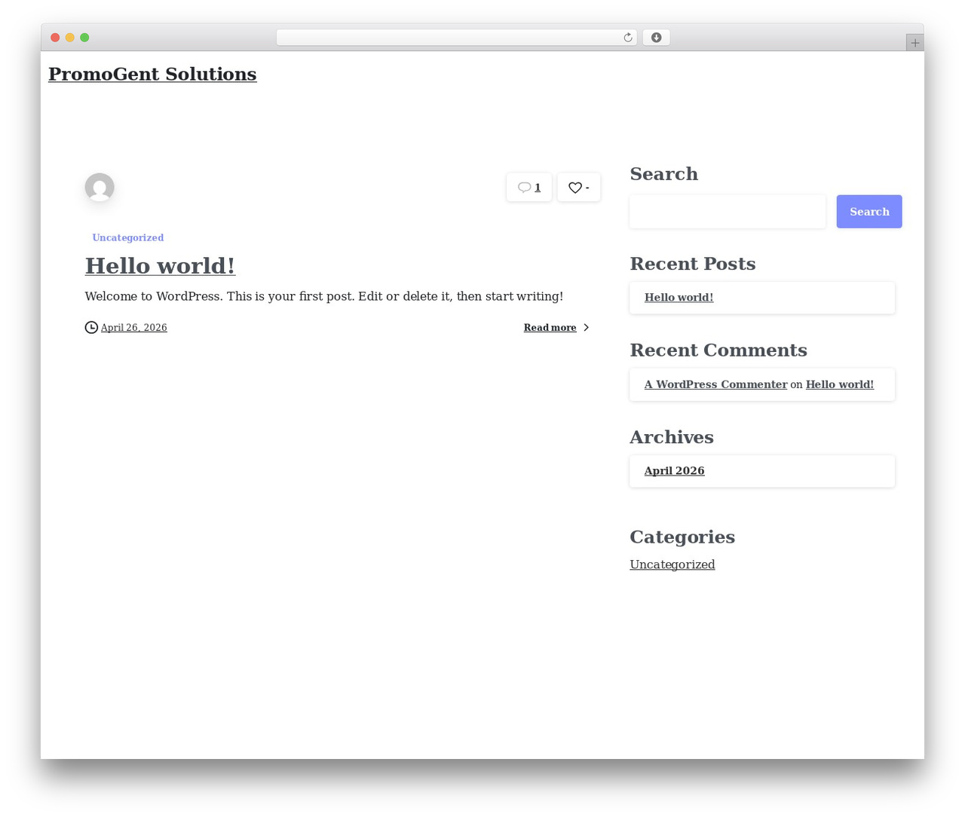Open PromoGent Solutions site title link

point(152,74)
